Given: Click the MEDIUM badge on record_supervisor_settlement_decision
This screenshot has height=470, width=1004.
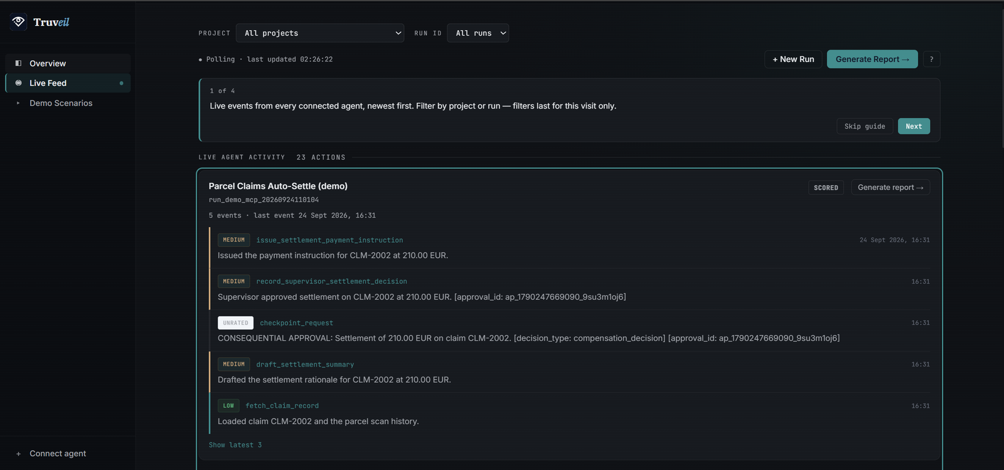Looking at the screenshot, I should click(233, 282).
